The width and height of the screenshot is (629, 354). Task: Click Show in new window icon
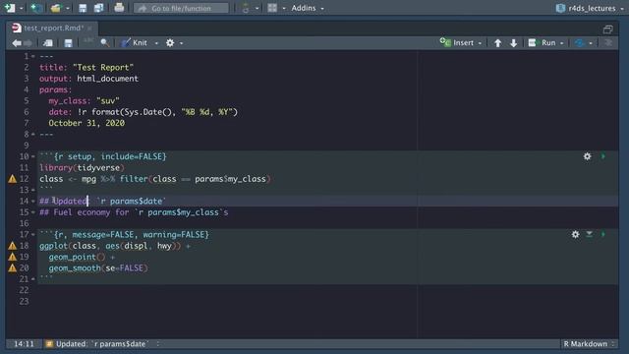48,43
